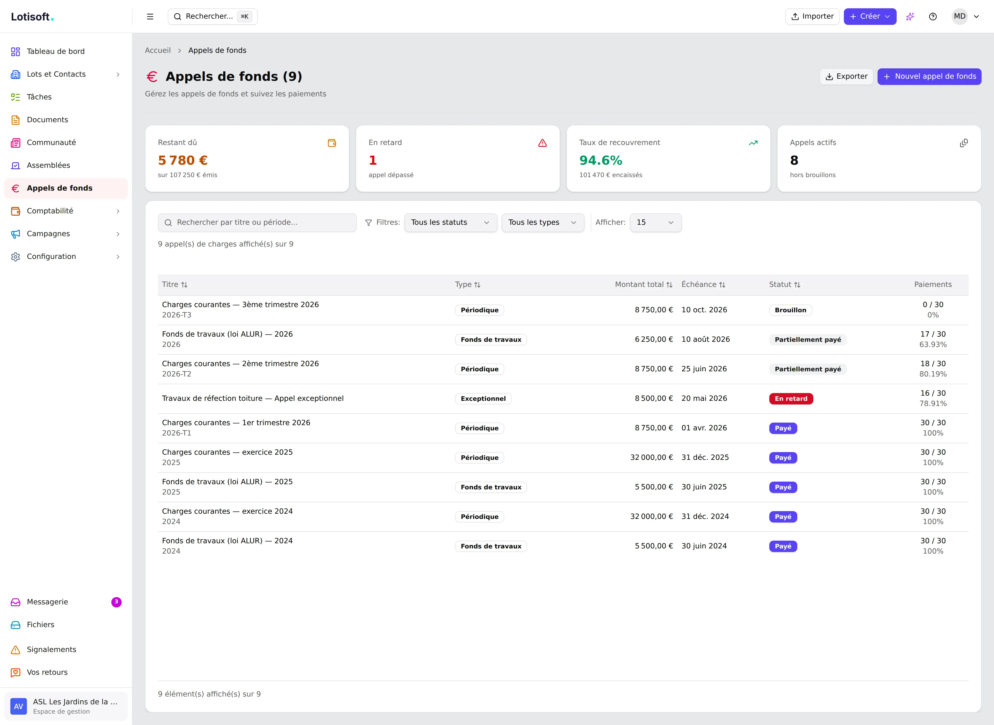Click the Lotisoft logo

point(32,17)
